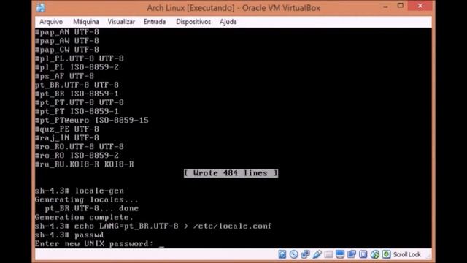Click the '#raj_IN UTF-8' line
467x263 pixels.
[67, 138]
